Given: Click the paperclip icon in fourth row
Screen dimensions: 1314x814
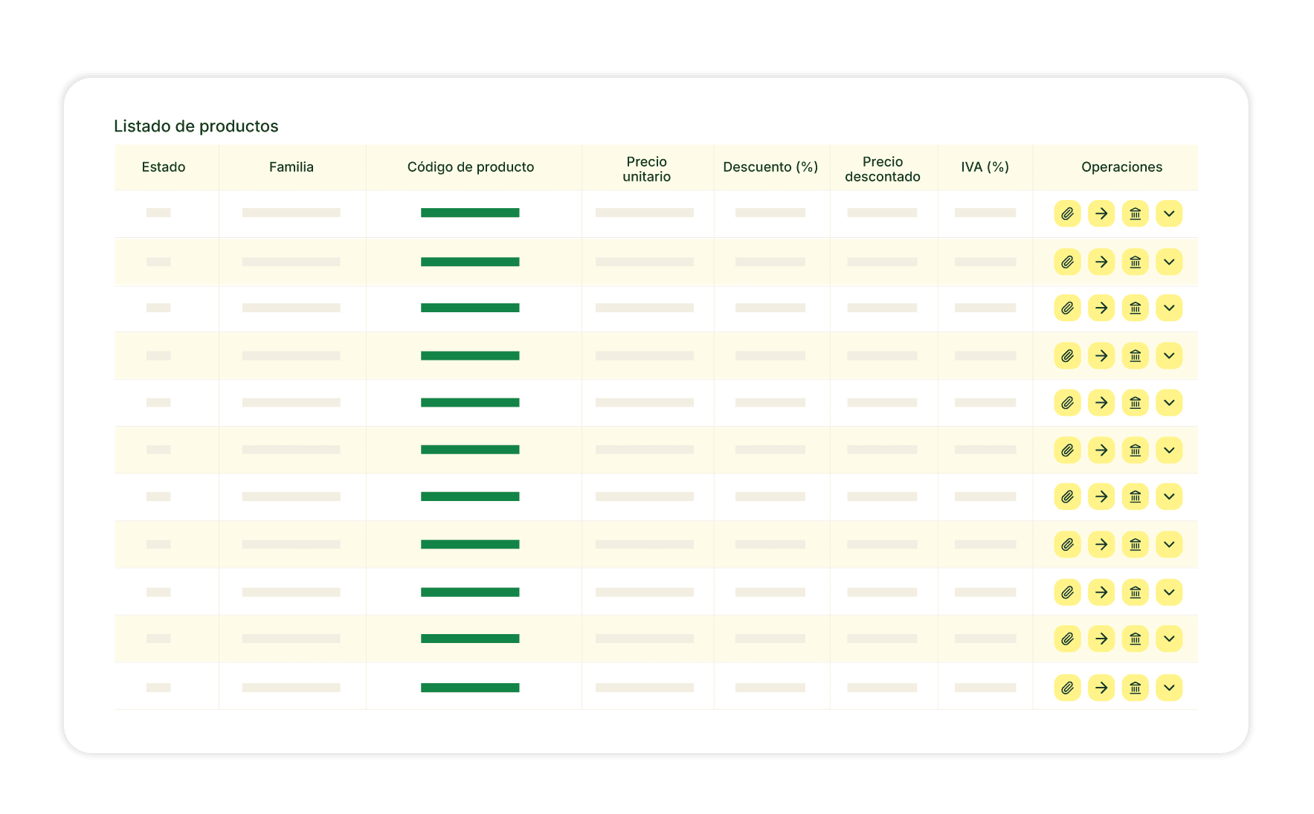Looking at the screenshot, I should click(x=1067, y=356).
